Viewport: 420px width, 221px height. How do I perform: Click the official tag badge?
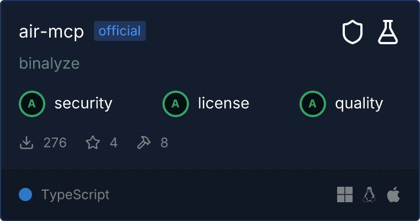120,31
